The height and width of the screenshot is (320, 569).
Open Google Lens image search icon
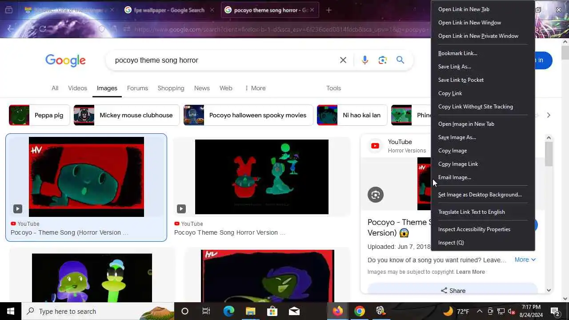pos(382,60)
